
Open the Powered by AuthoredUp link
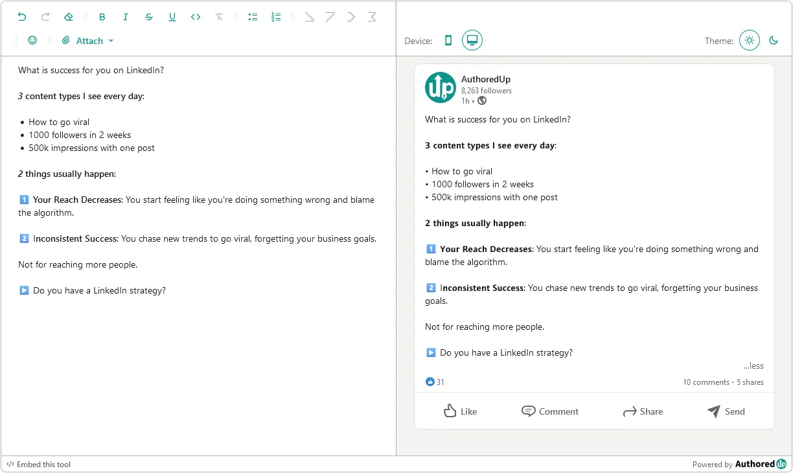739,464
